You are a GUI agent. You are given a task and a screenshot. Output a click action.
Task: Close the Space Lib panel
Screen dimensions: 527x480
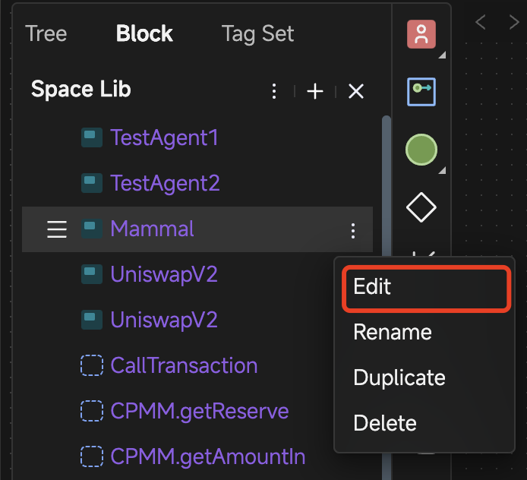pos(356,92)
